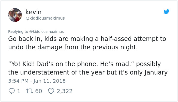Click the @kiddicusmaximus handle under kevin's name
Image resolution: width=178 pixels, height=102 pixels.
point(45,18)
